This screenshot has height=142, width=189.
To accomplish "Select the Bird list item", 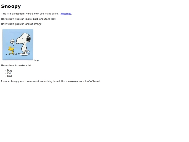I will click(9, 76).
